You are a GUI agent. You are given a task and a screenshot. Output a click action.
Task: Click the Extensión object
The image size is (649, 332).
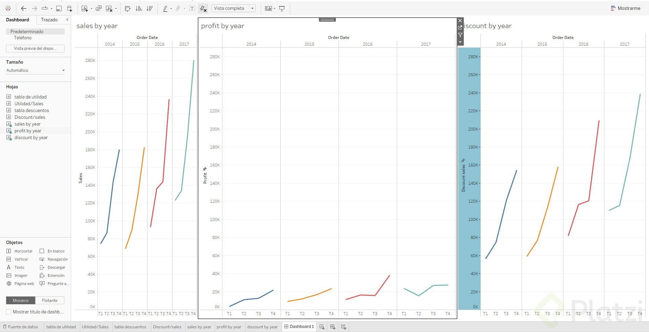coord(52,275)
